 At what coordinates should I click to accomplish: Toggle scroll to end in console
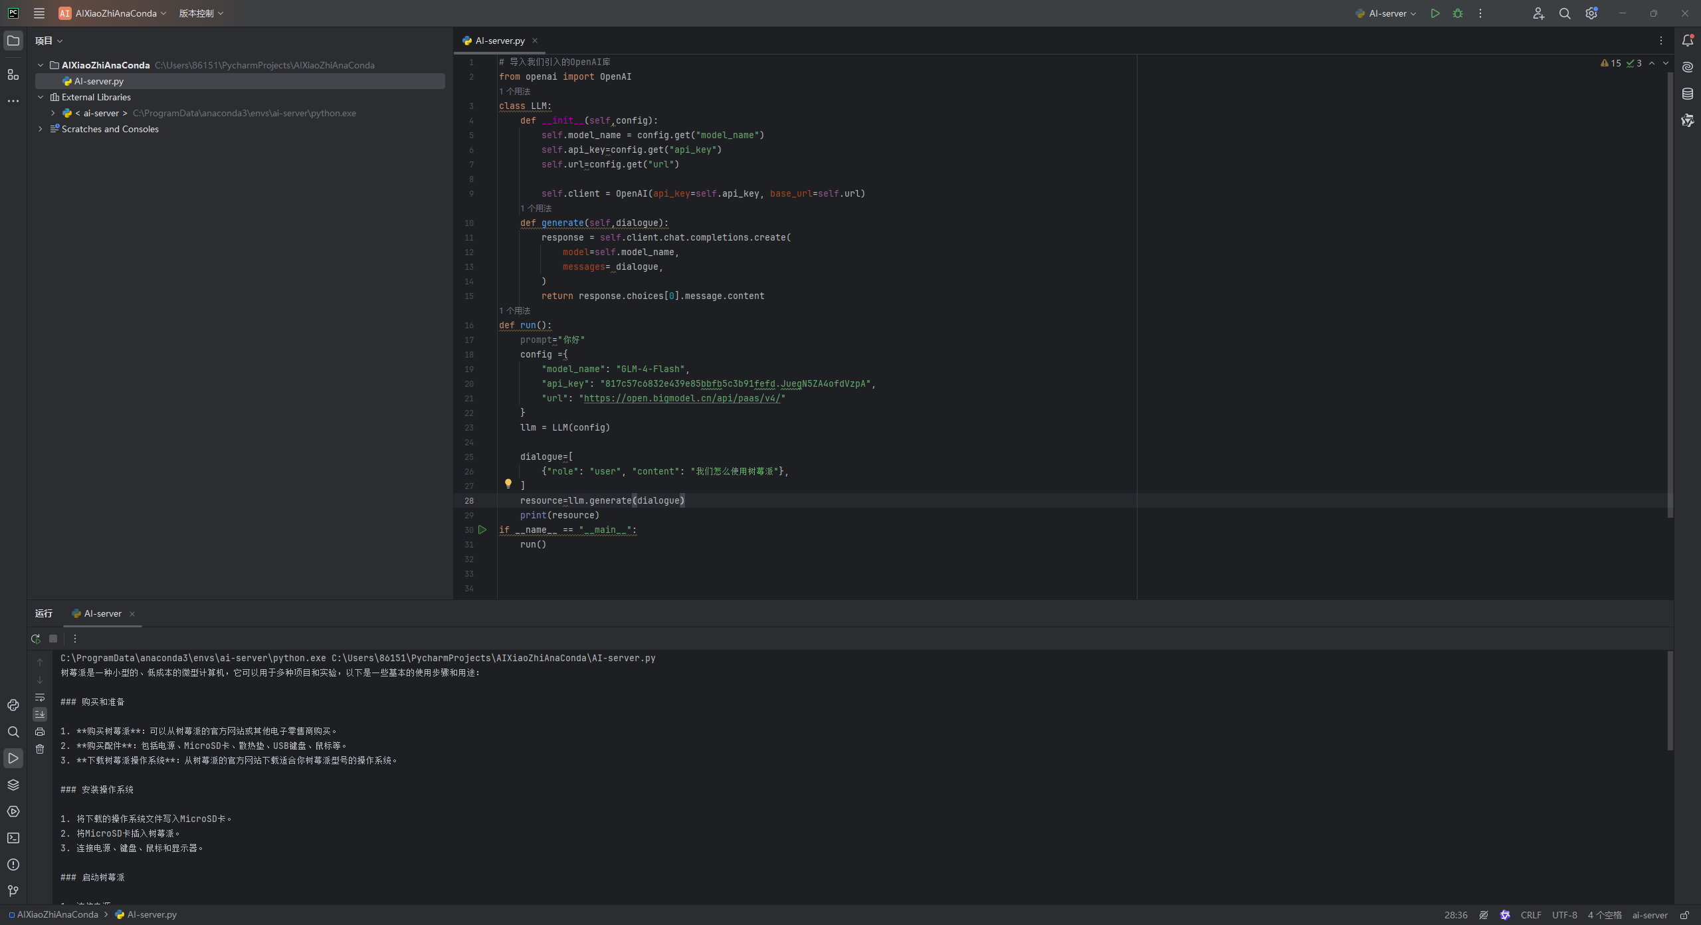40,714
